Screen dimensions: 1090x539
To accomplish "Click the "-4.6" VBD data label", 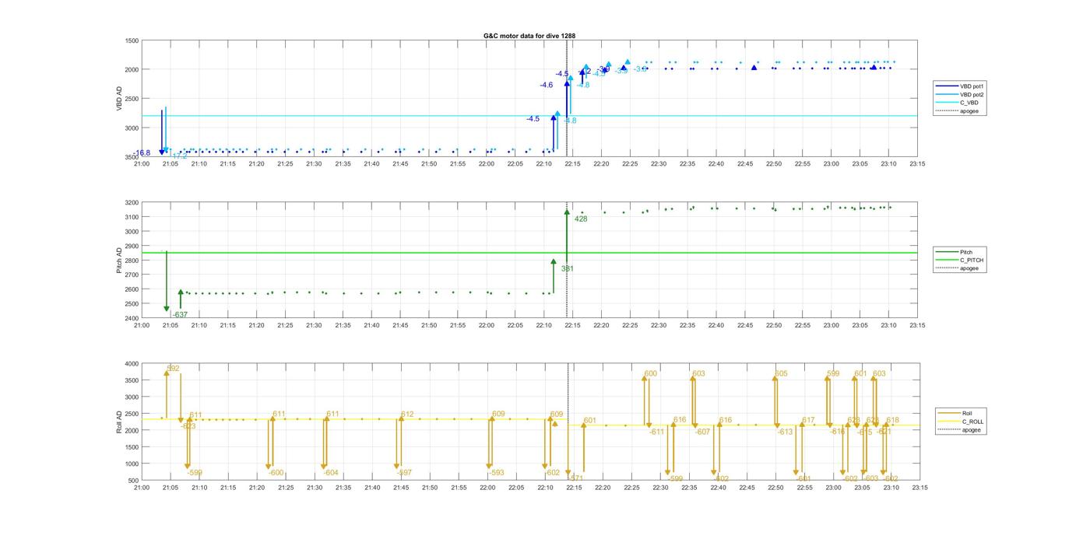I will tap(547, 85).
